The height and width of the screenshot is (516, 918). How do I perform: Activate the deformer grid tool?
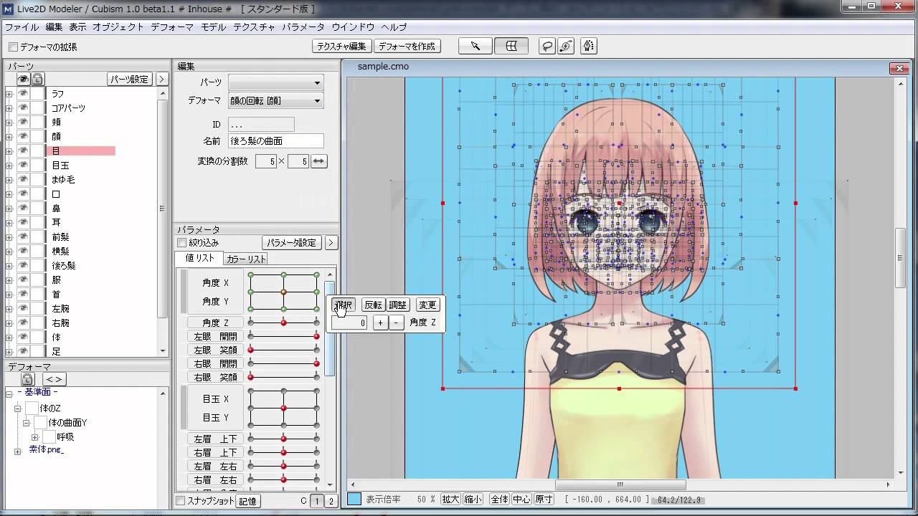(511, 46)
